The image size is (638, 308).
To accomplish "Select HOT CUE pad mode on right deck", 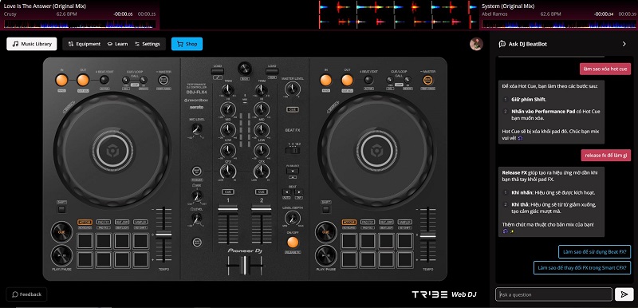I will tap(349, 222).
